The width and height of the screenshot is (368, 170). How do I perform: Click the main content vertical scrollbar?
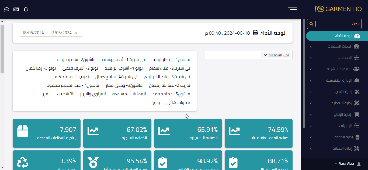[x=2, y=49]
